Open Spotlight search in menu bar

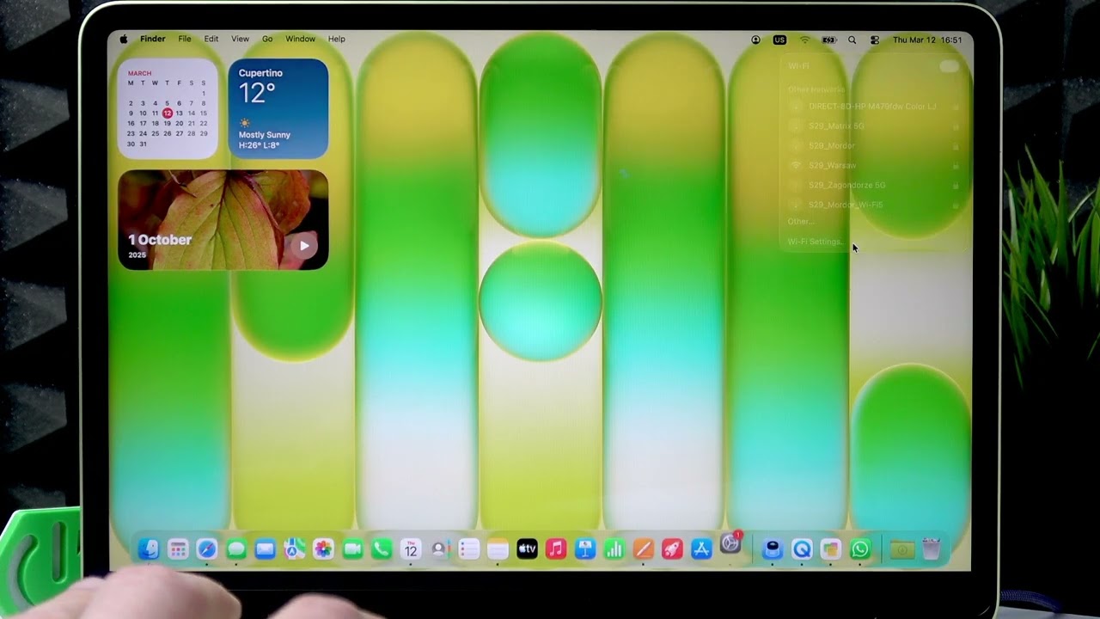click(x=852, y=40)
